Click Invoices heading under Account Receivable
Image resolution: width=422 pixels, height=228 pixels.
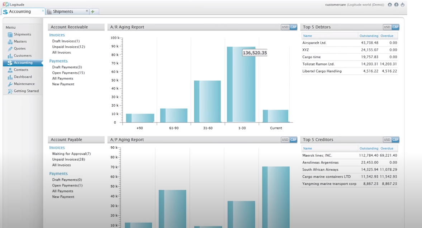(57, 35)
